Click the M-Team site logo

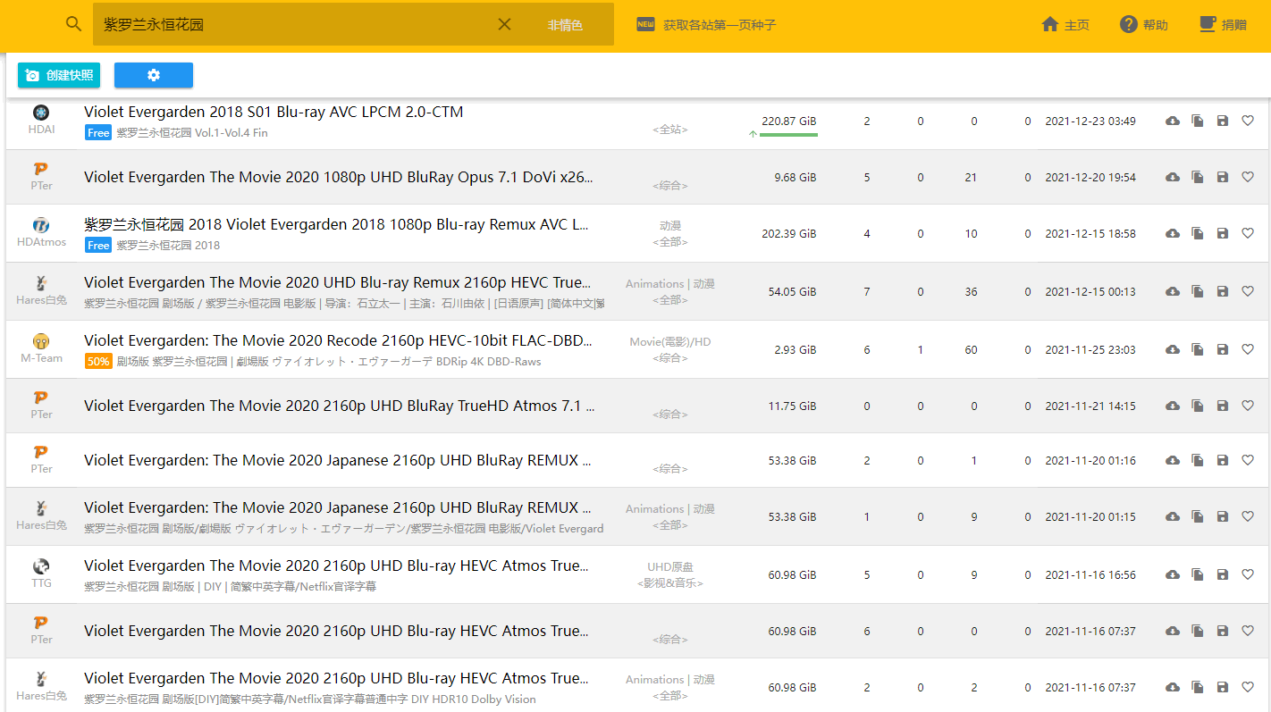(x=41, y=341)
